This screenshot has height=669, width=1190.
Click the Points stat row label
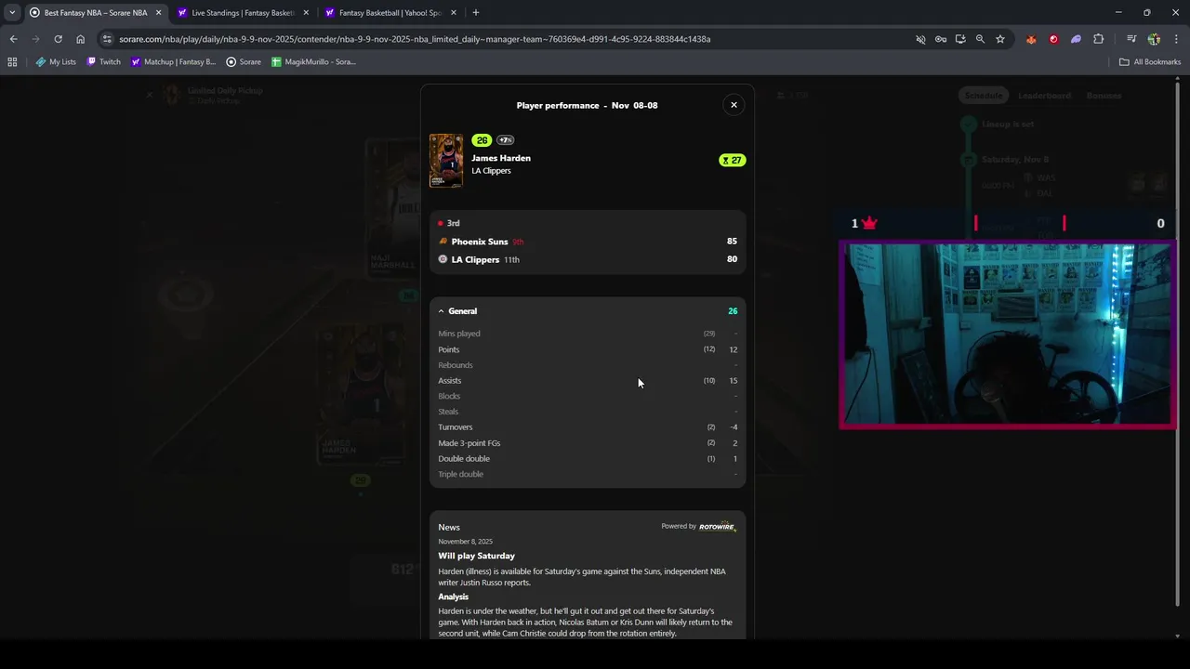449,349
